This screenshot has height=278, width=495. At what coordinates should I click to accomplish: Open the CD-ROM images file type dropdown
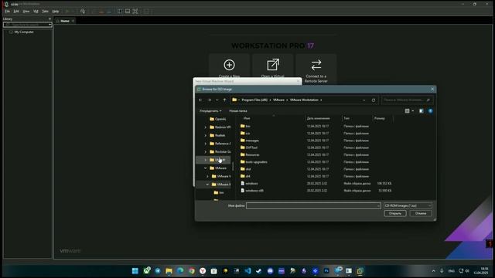[408, 205]
